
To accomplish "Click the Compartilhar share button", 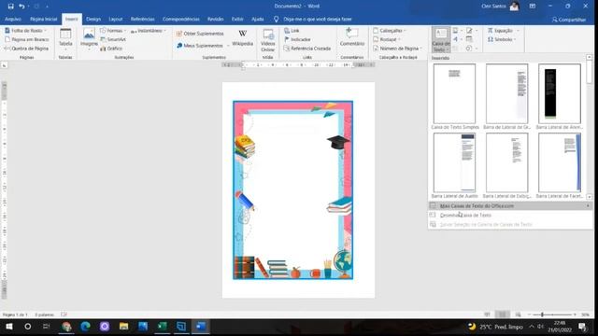I will click(x=569, y=20).
